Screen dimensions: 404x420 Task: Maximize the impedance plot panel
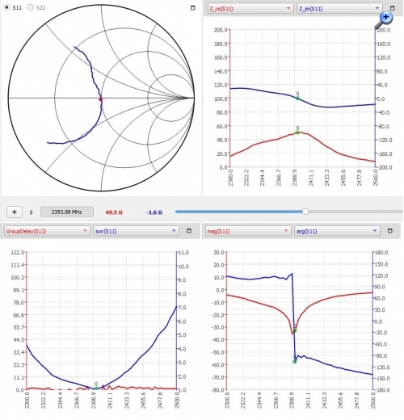(x=393, y=8)
